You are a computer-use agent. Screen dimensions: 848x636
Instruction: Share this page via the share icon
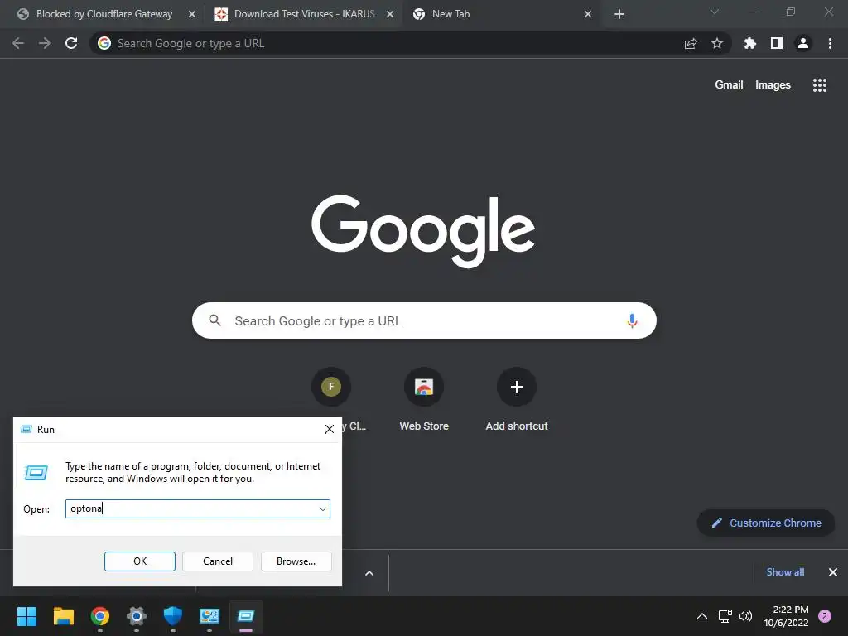(x=691, y=43)
